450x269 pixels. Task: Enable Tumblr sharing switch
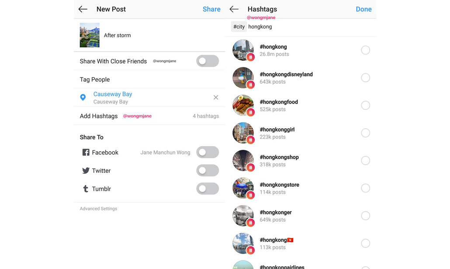(x=208, y=189)
